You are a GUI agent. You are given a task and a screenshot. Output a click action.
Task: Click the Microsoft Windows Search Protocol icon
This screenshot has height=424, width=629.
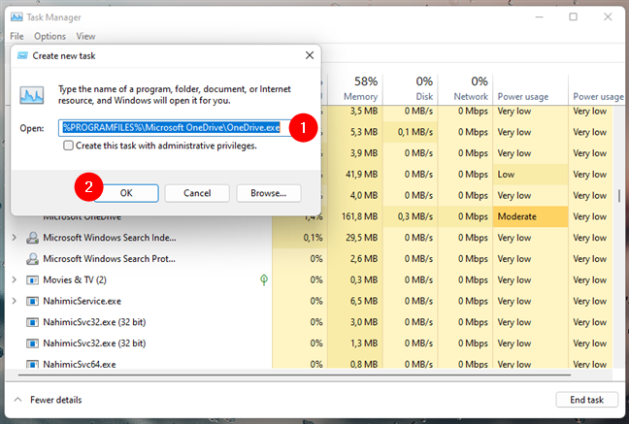(x=33, y=259)
